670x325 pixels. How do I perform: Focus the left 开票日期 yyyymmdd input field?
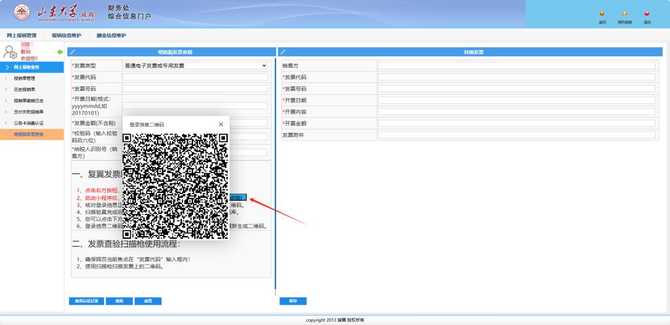click(195, 105)
